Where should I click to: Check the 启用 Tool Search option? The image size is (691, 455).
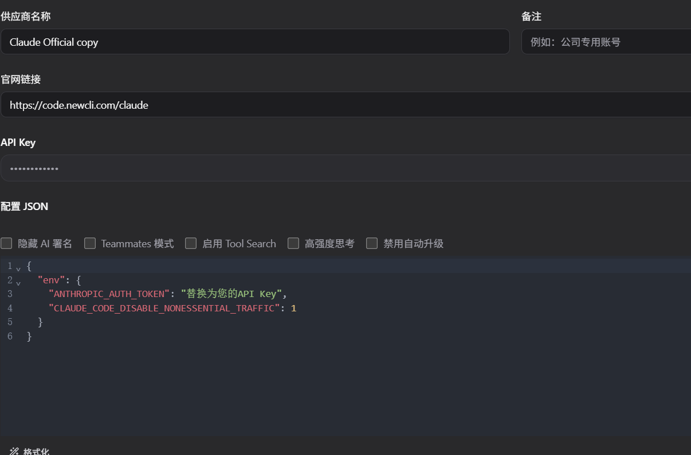pyautogui.click(x=191, y=243)
